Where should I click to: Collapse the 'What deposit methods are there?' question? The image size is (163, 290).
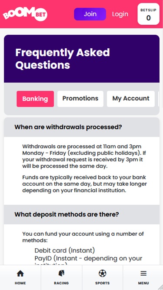click(x=82, y=214)
